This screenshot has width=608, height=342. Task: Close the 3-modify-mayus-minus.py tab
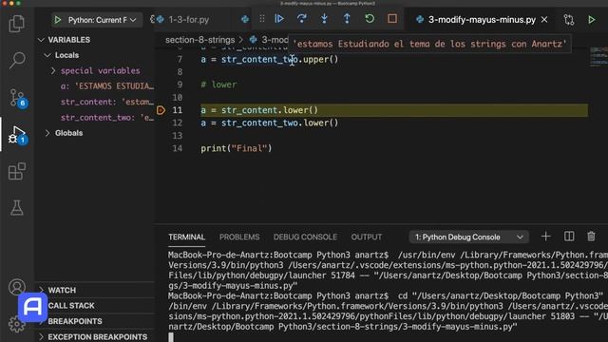click(x=544, y=19)
